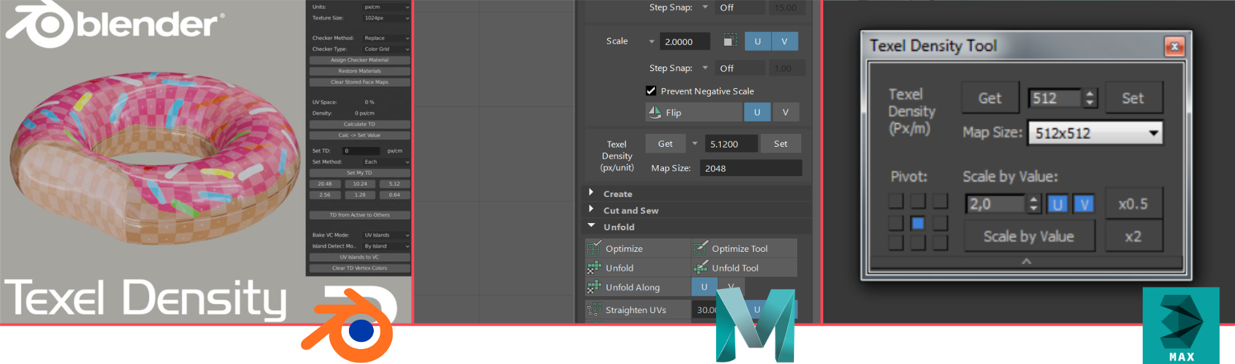Click Unfold Along in Maya's panel
Screen dimensions: 1235x364
tap(638, 287)
